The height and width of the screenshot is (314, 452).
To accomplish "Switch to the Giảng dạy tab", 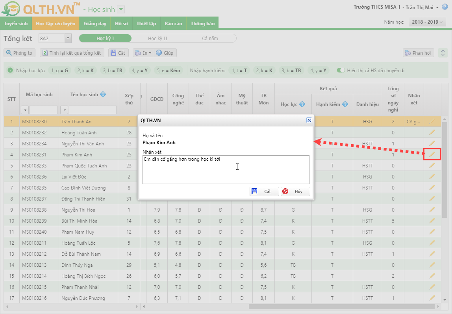I will [x=95, y=24].
